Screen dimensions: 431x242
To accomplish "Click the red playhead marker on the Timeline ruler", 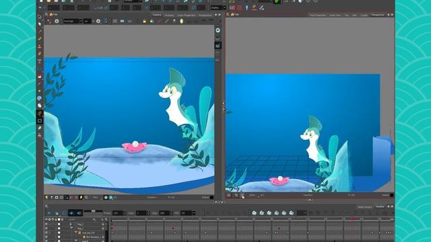I will (352, 218).
